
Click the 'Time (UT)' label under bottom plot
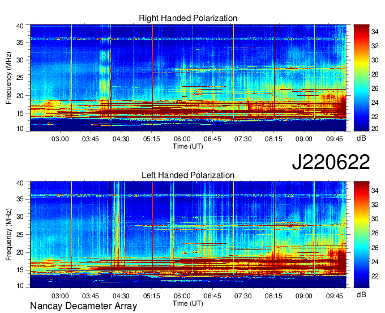(188, 303)
